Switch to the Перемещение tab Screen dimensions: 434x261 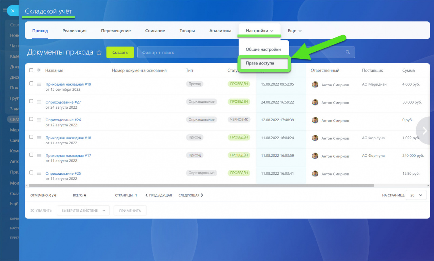(116, 31)
